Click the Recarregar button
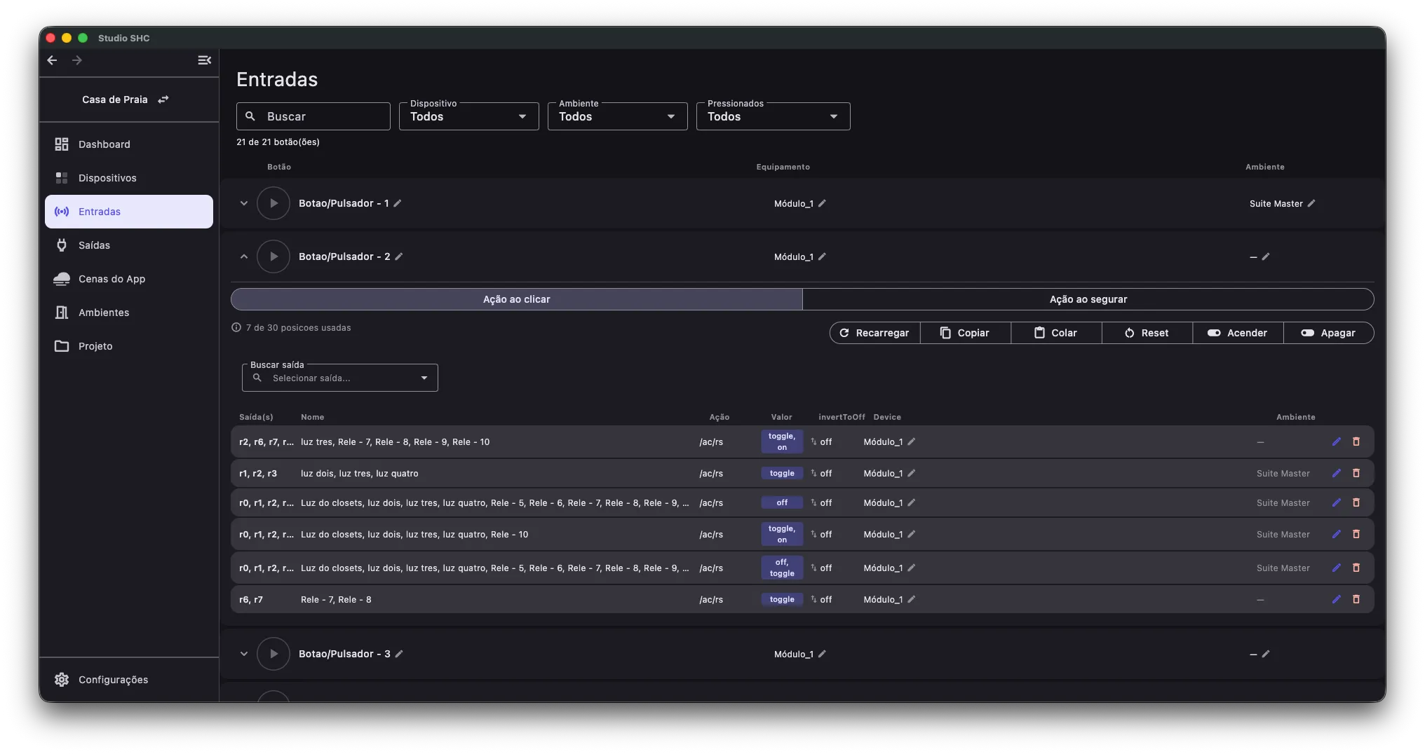This screenshot has height=754, width=1425. click(874, 333)
